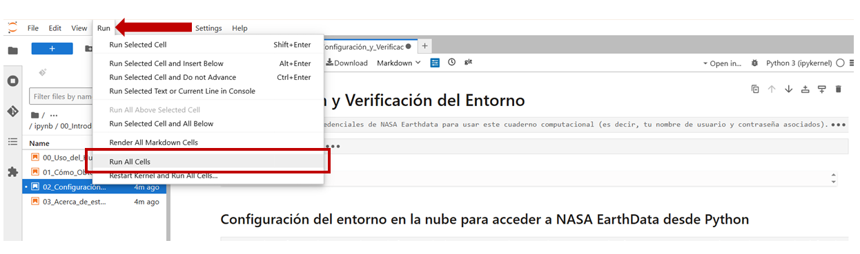Click the kernel status circle indicator

(x=840, y=63)
